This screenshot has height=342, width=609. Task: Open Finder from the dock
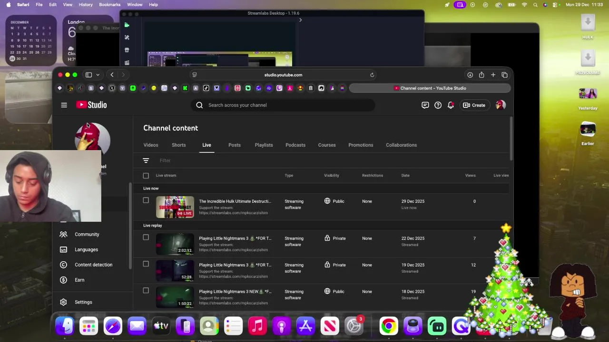coord(65,326)
